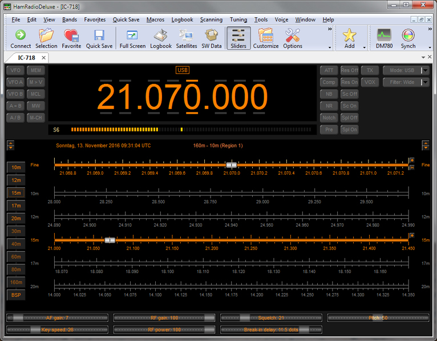Adjust the AF gain slider

point(57,318)
